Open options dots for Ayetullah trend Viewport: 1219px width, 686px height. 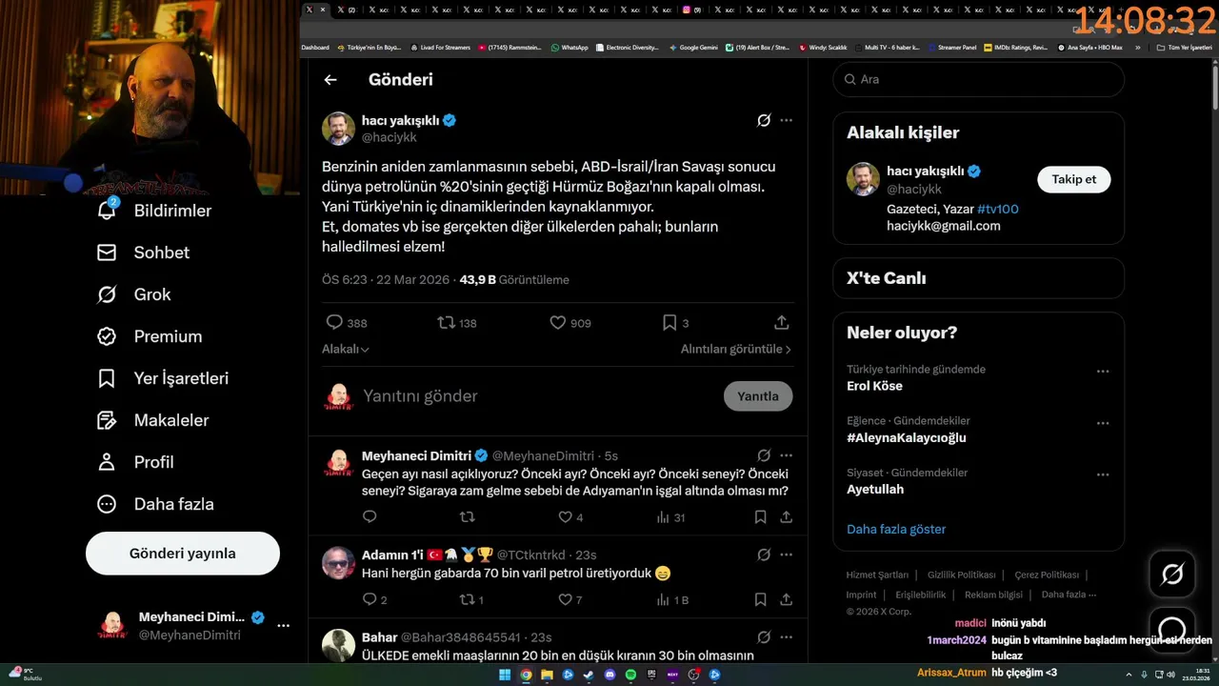[1103, 474]
